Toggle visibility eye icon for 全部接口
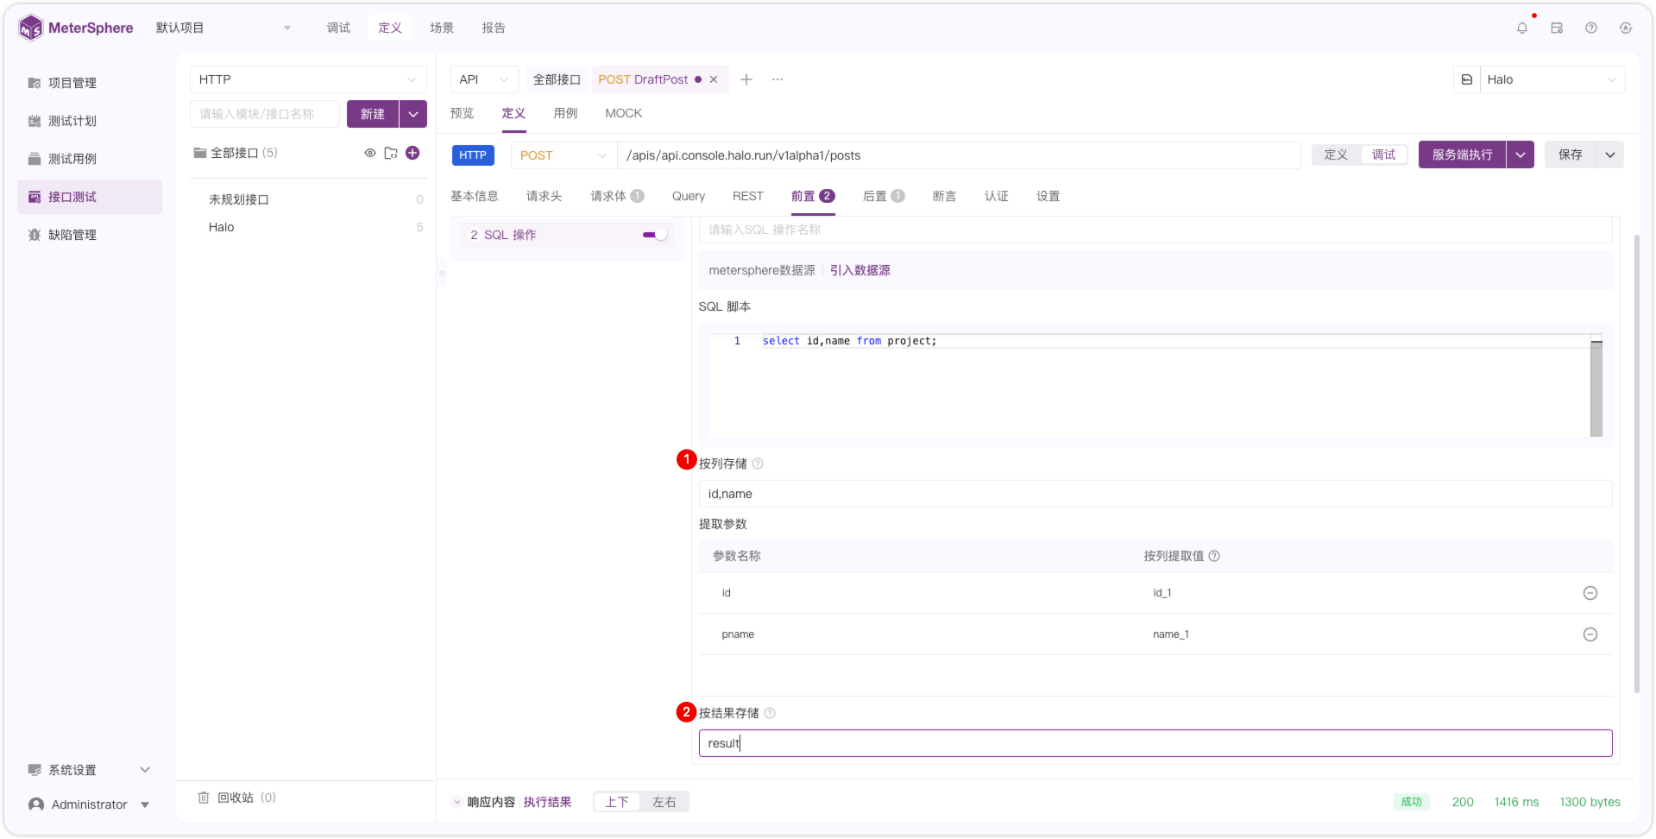This screenshot has height=839, width=1656. (369, 153)
